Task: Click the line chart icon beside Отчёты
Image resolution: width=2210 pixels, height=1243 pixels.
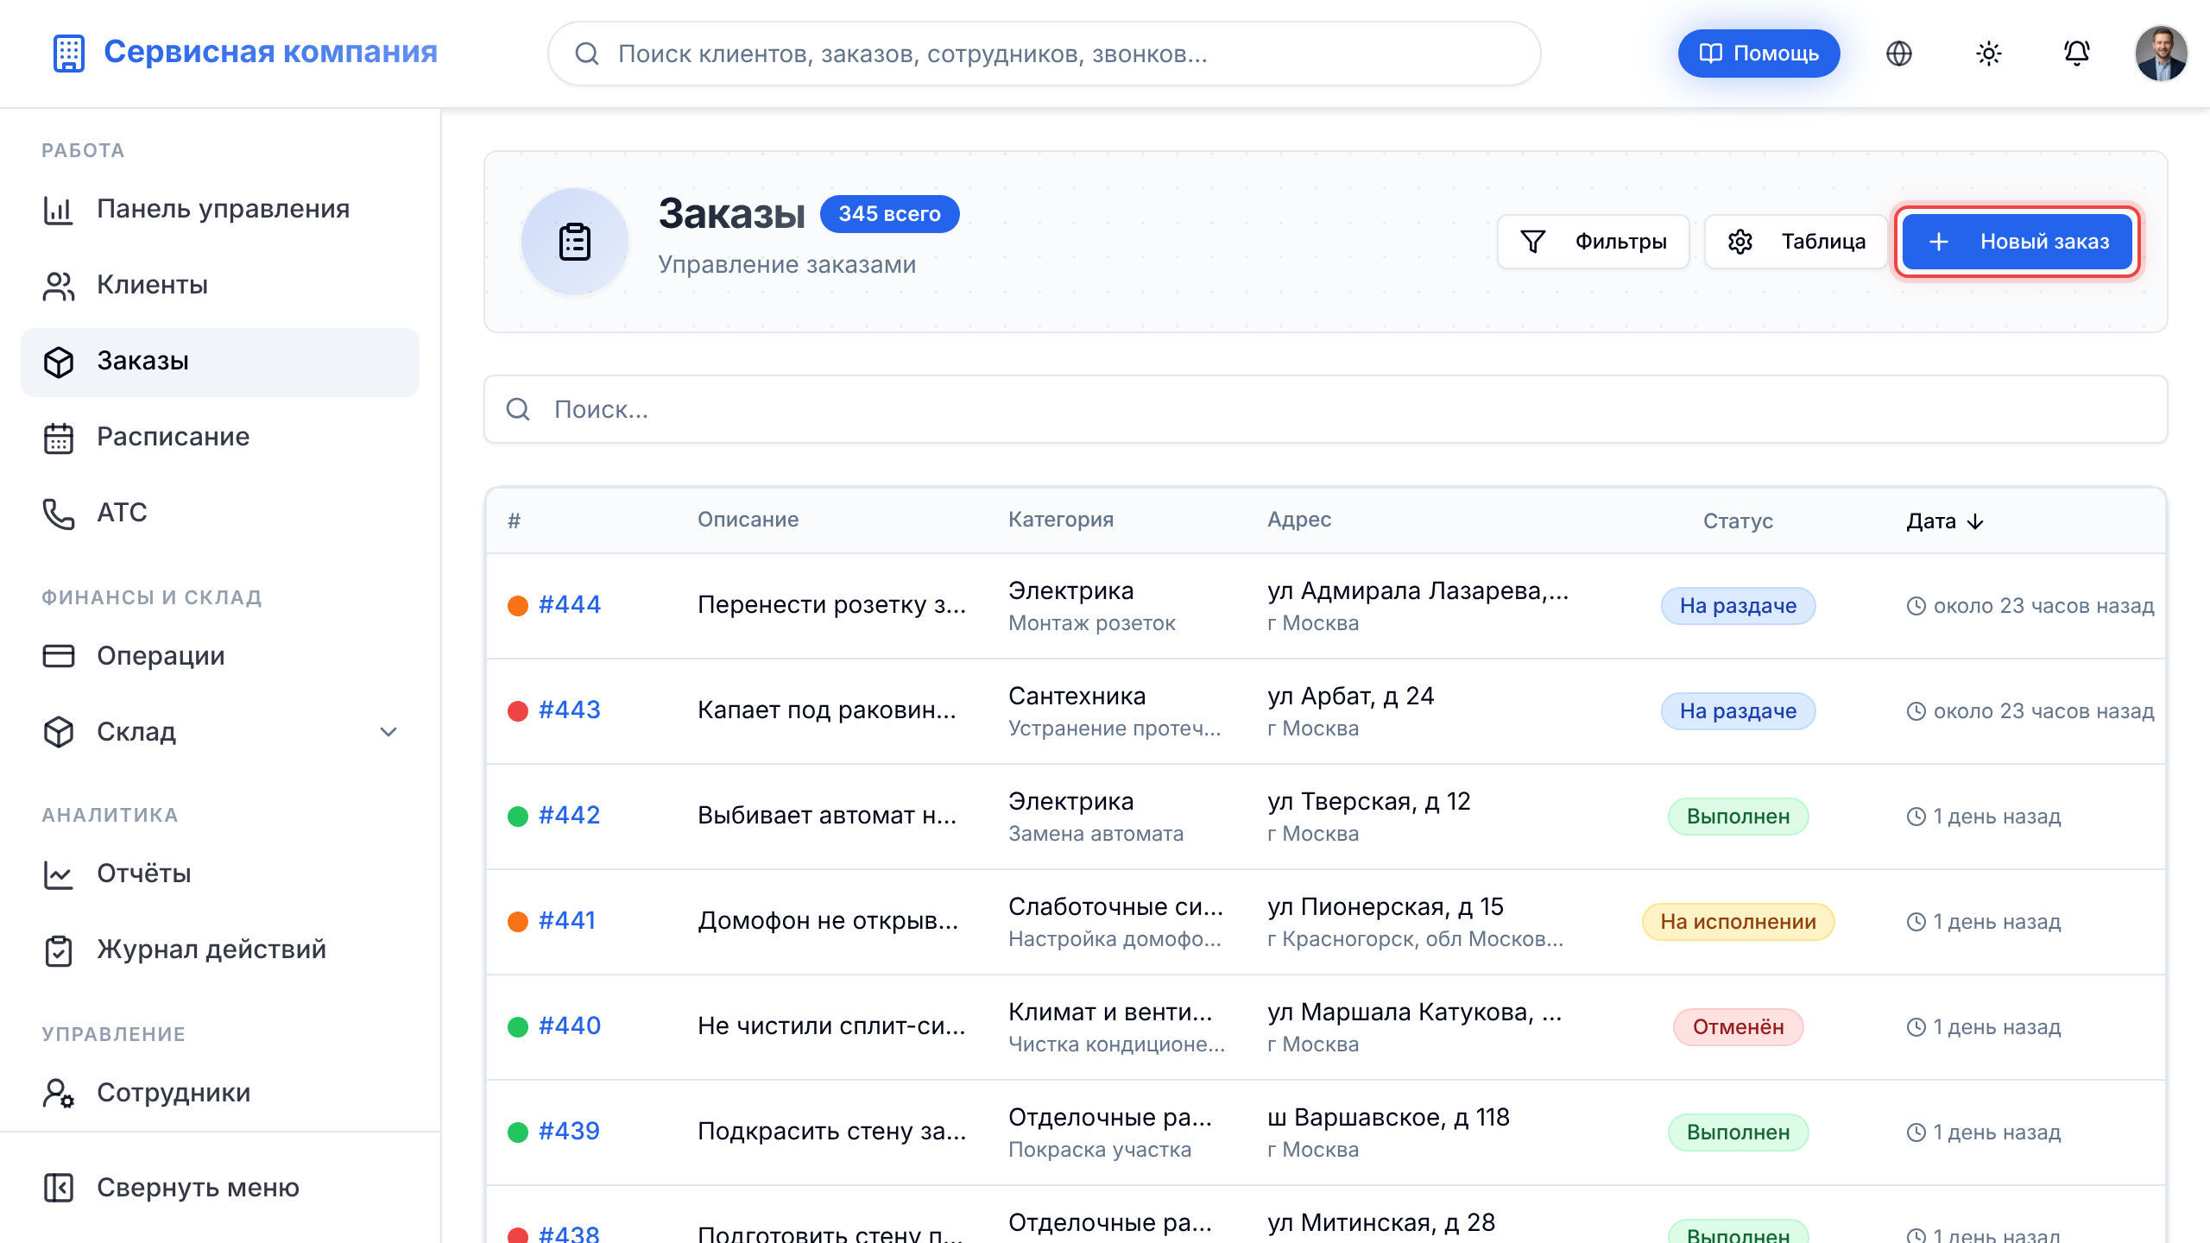Action: pyautogui.click(x=59, y=874)
